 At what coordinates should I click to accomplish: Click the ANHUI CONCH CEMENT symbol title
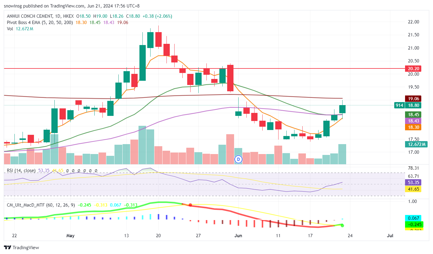pos(29,16)
